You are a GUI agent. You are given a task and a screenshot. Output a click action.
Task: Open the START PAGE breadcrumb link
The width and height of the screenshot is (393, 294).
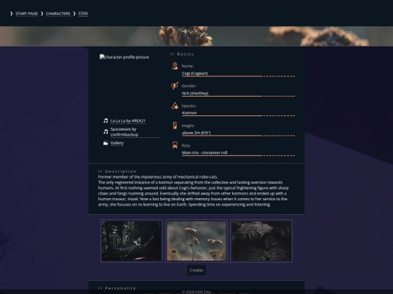coord(27,14)
